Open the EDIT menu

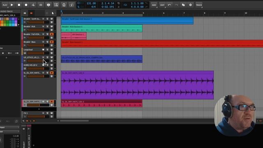162,5
